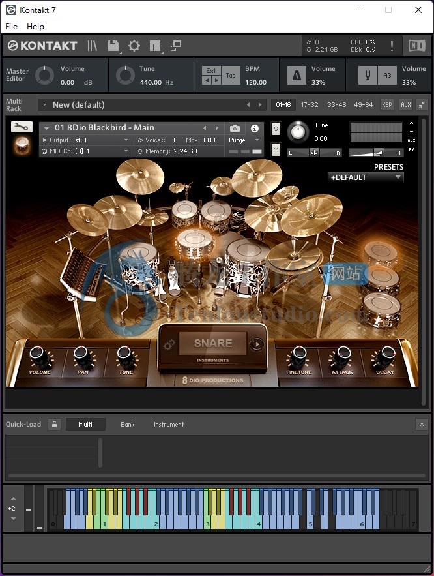Click master transport play button
Image resolution: width=434 pixels, height=576 pixels.
pos(216,80)
